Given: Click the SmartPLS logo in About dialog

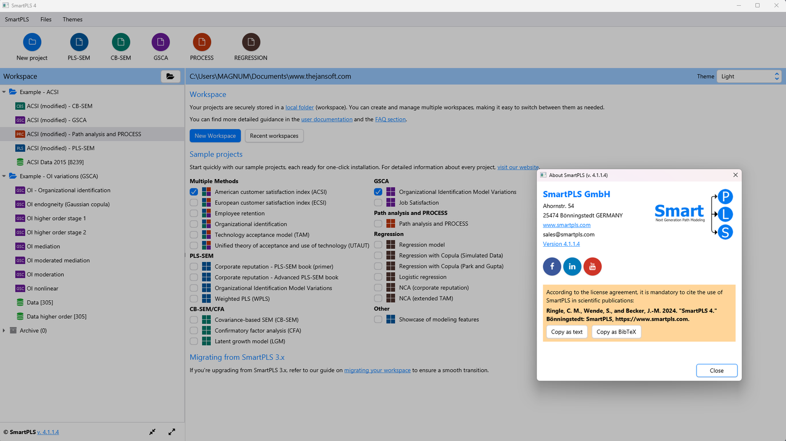Looking at the screenshot, I should (x=694, y=214).
